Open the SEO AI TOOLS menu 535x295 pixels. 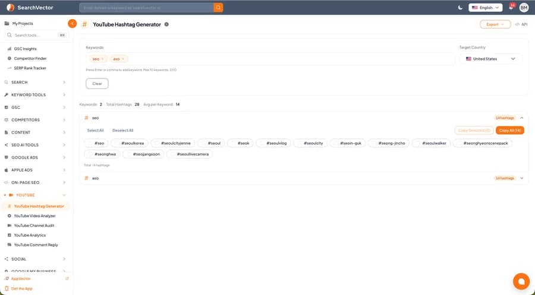click(35, 145)
